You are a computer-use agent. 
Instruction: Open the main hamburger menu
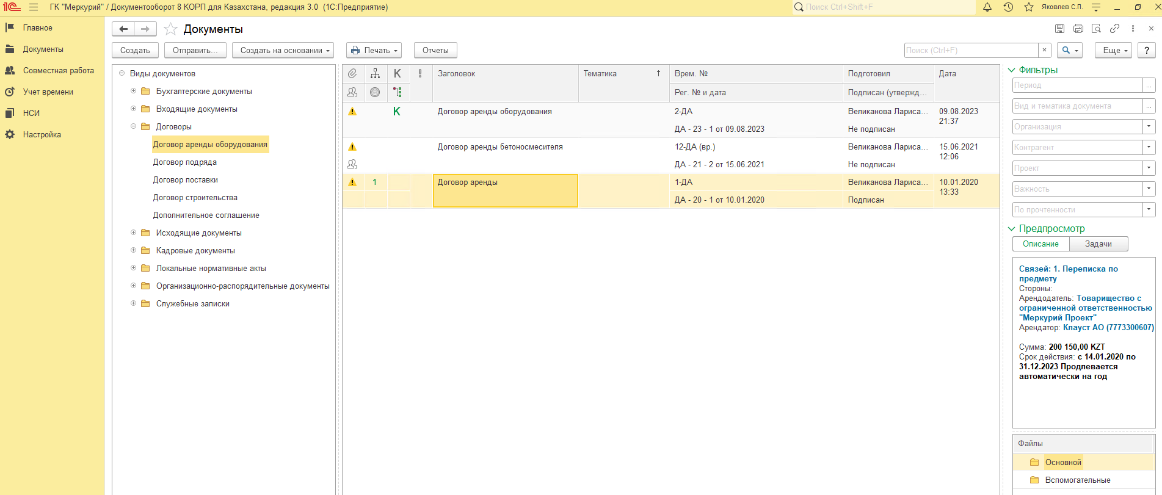(x=34, y=7)
